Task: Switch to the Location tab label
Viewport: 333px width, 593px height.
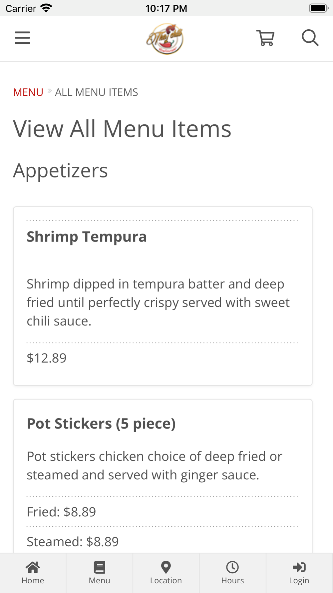Action: point(166,580)
